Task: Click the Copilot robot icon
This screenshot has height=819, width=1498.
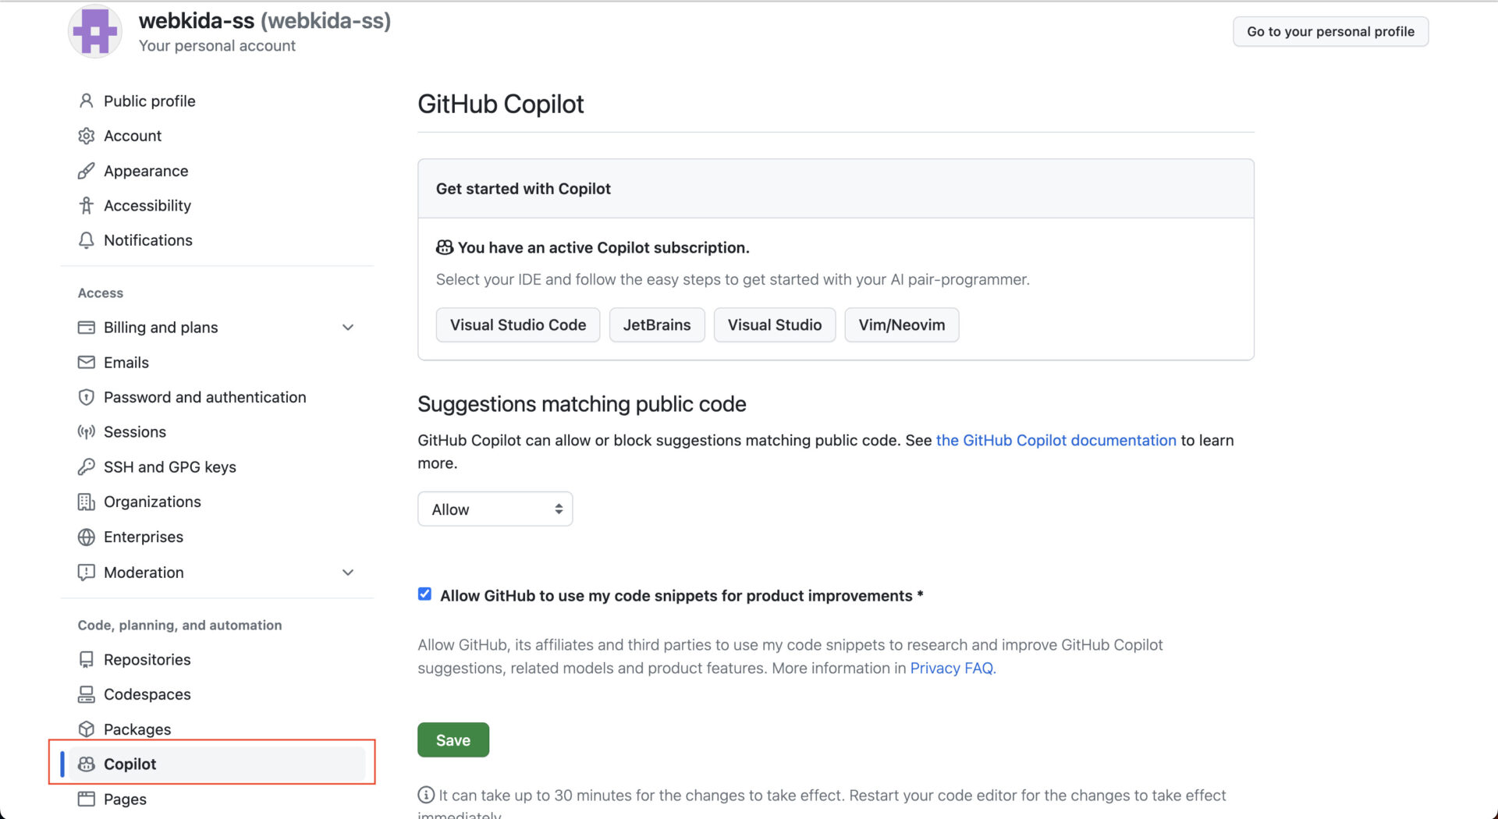Action: click(86, 764)
